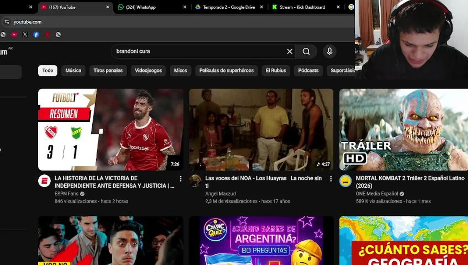468x265 pixels.
Task: Select the Todo filter chip
Action: pyautogui.click(x=47, y=70)
